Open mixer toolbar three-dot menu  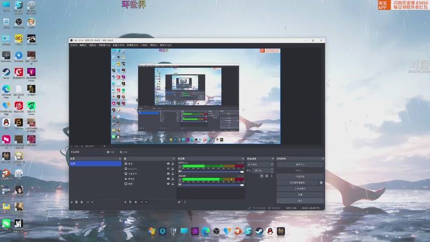tap(185, 202)
